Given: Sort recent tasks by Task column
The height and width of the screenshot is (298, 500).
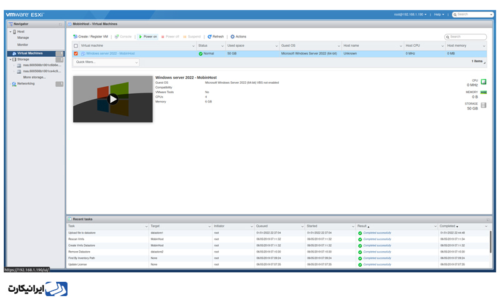Looking at the screenshot, I should pyautogui.click(x=71, y=226).
